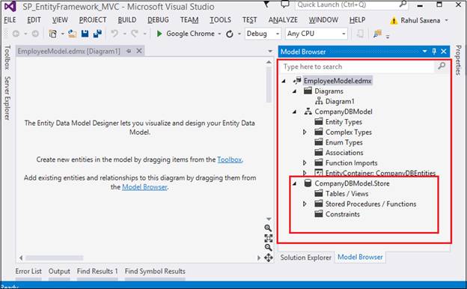Click the vertical scrollbar thumb of diagram
Screen dimensions: 467x289
(x=269, y=85)
